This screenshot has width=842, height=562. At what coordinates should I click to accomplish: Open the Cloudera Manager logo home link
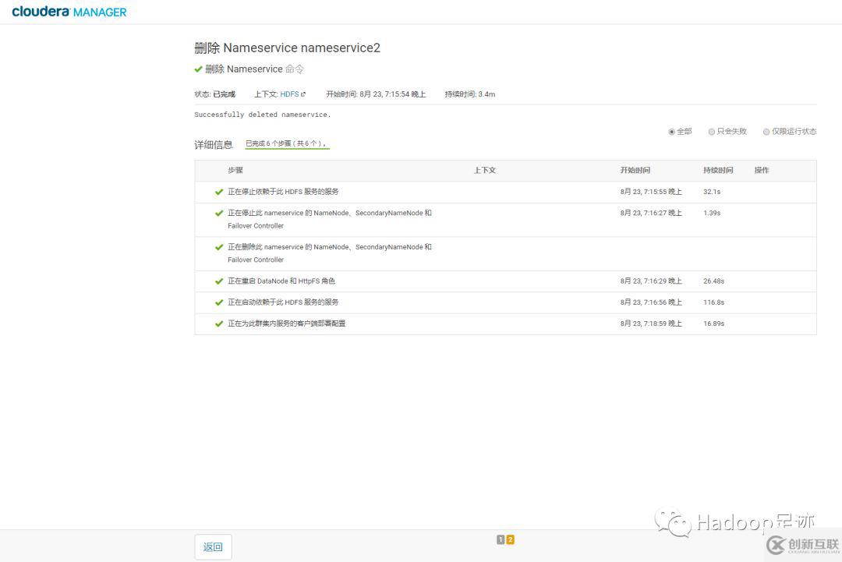coord(69,12)
